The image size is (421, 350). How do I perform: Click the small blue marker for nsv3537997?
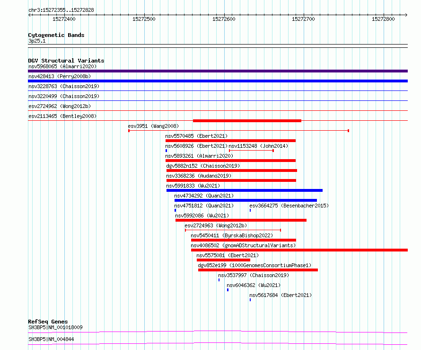coord(219,280)
